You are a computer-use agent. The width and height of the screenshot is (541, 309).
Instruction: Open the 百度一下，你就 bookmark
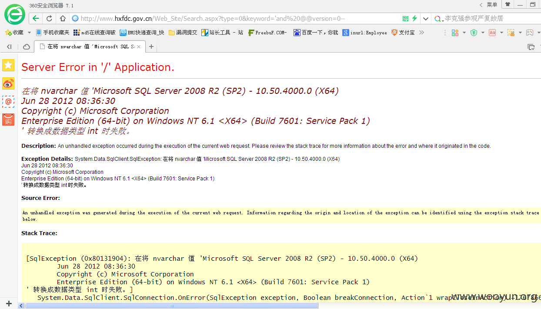coord(316,33)
